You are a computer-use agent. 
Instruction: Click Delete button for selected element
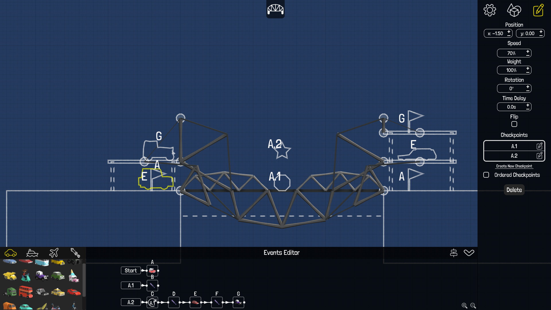[x=513, y=190]
